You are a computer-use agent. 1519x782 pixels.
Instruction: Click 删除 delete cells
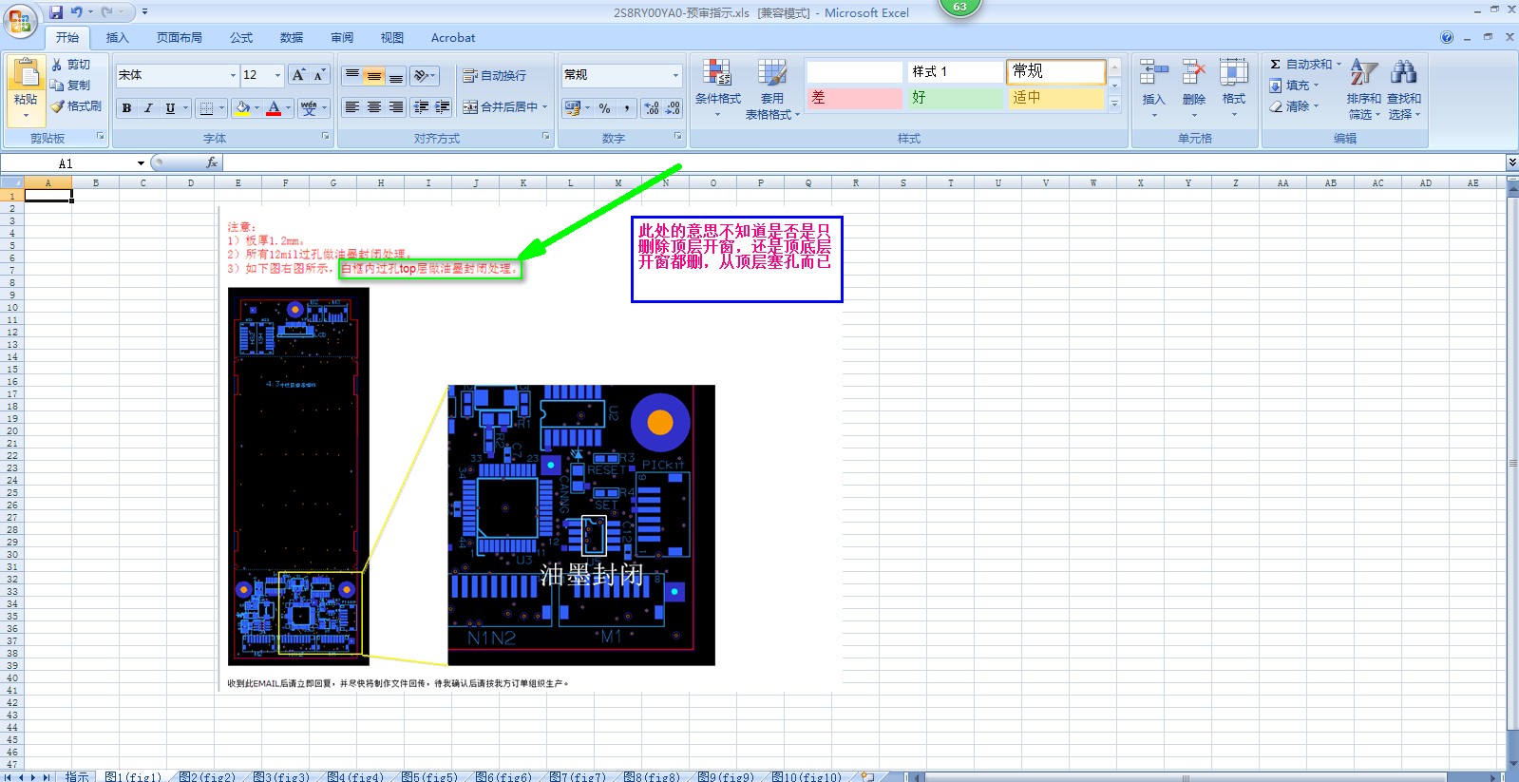[x=1194, y=89]
